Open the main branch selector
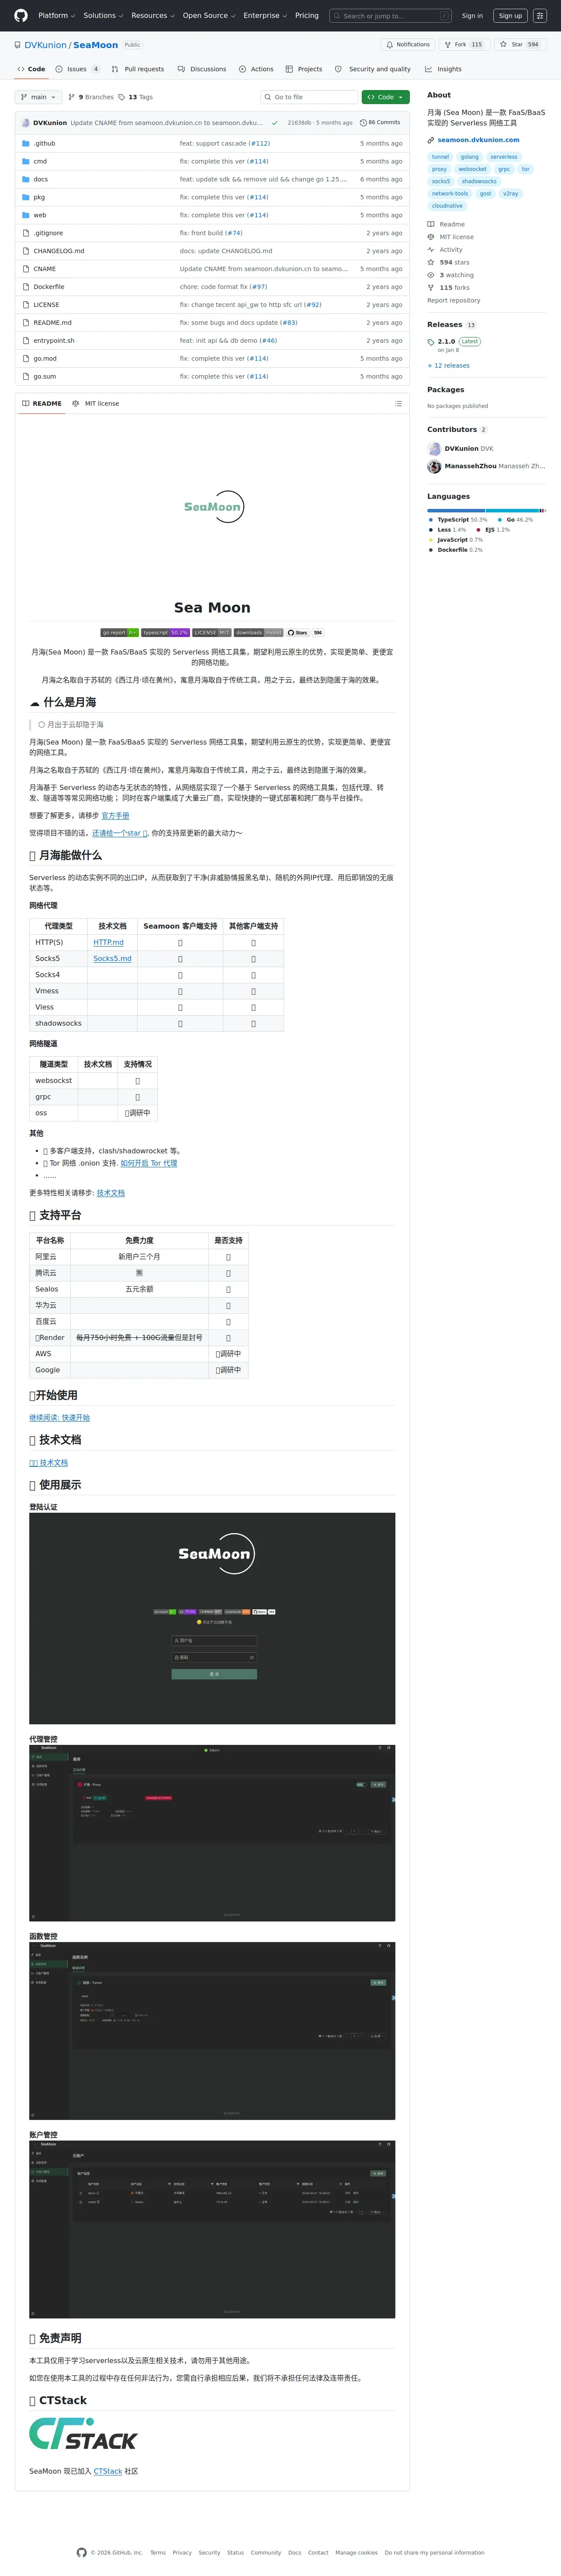Viewport: 561px width, 2576px height. [x=39, y=97]
